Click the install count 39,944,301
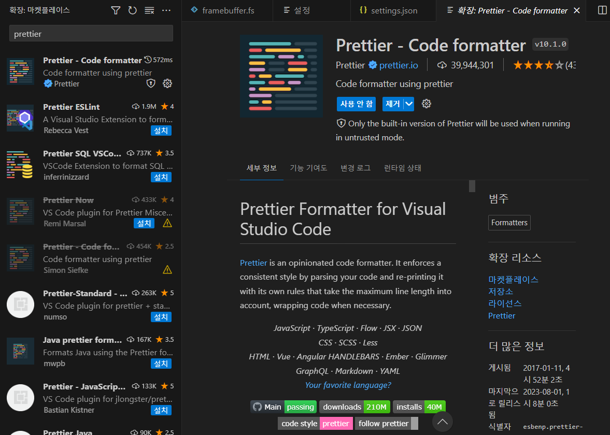610x435 pixels. [x=465, y=65]
